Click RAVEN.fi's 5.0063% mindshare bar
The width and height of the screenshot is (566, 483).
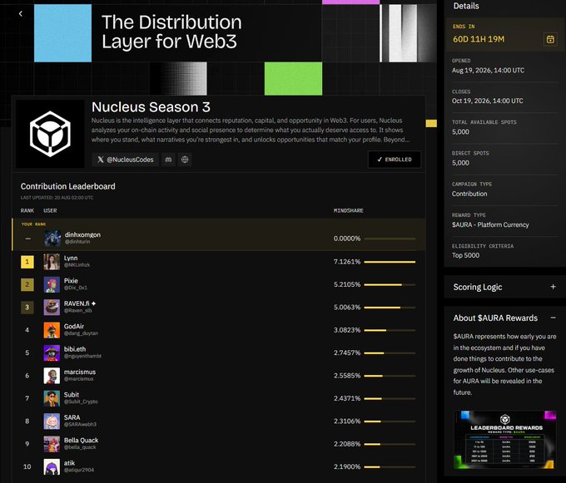point(390,307)
